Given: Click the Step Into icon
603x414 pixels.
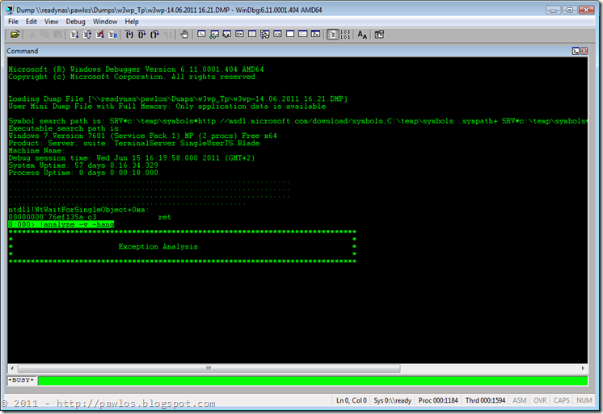Looking at the screenshot, I should coord(129,35).
